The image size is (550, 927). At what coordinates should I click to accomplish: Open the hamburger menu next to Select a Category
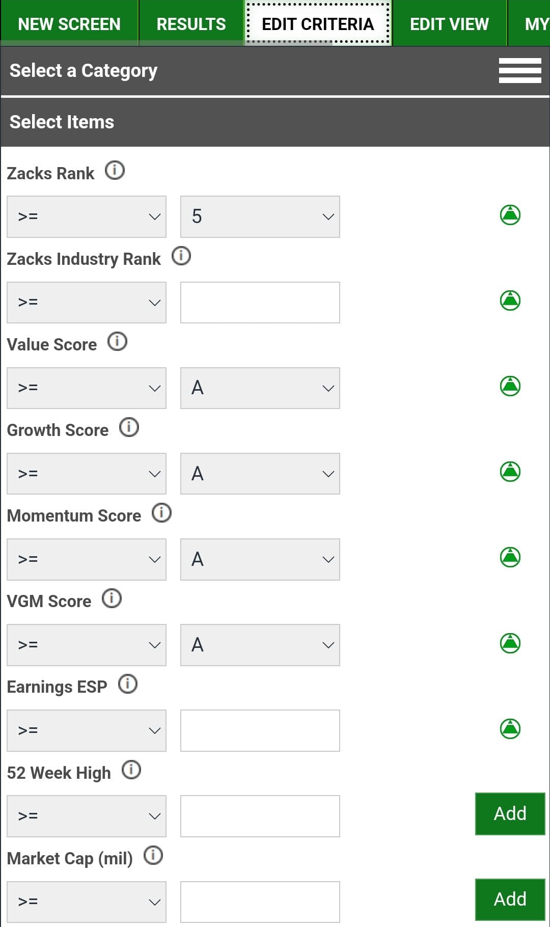tap(520, 71)
